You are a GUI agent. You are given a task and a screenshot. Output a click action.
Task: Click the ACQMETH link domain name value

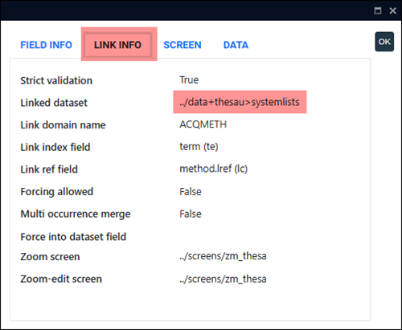203,124
